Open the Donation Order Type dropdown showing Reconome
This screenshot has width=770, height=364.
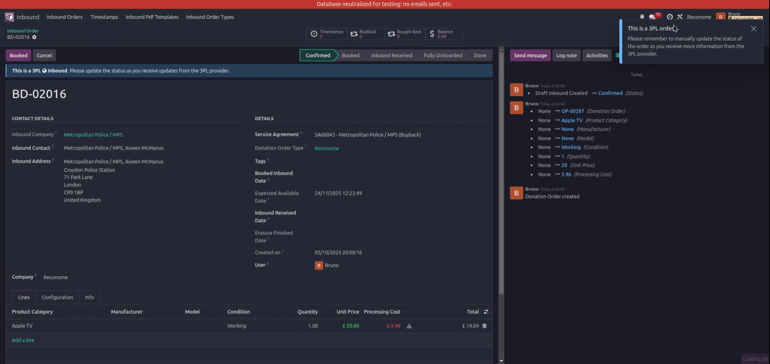point(326,148)
